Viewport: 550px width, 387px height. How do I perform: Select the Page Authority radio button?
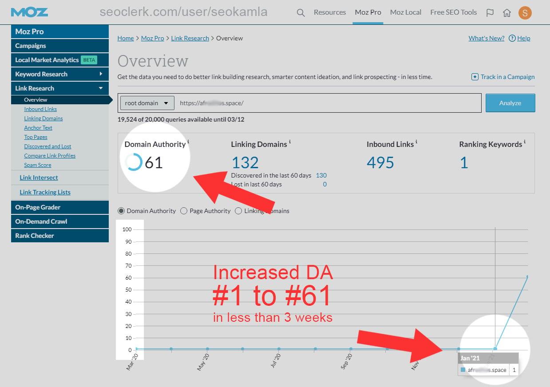click(x=184, y=211)
